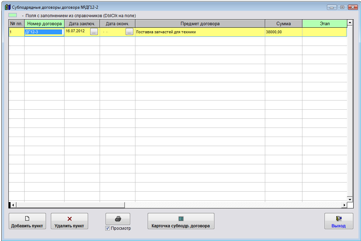This screenshot has width=361, height=241.
Task: Open date picker for empty Дата оконч.
Action: click(x=129, y=32)
